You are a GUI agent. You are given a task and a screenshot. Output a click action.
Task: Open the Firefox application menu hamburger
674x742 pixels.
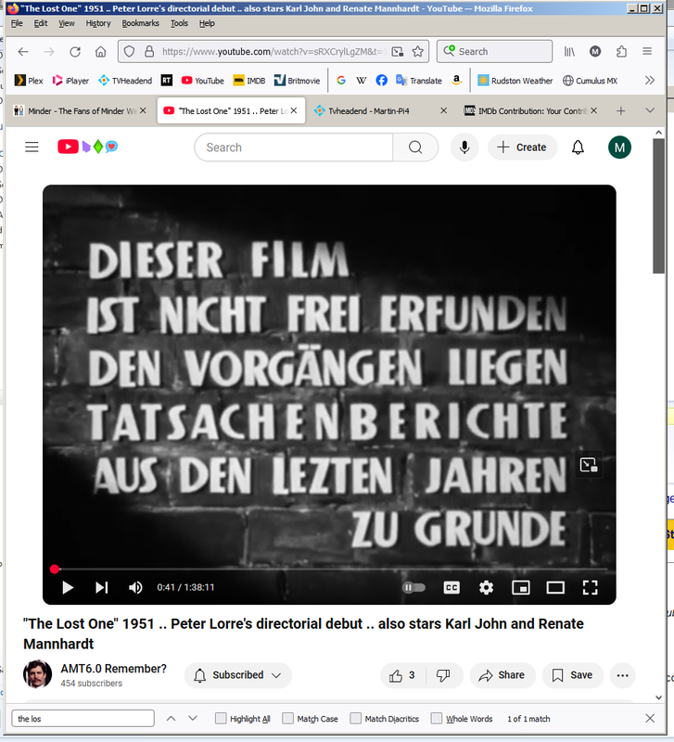(x=647, y=52)
